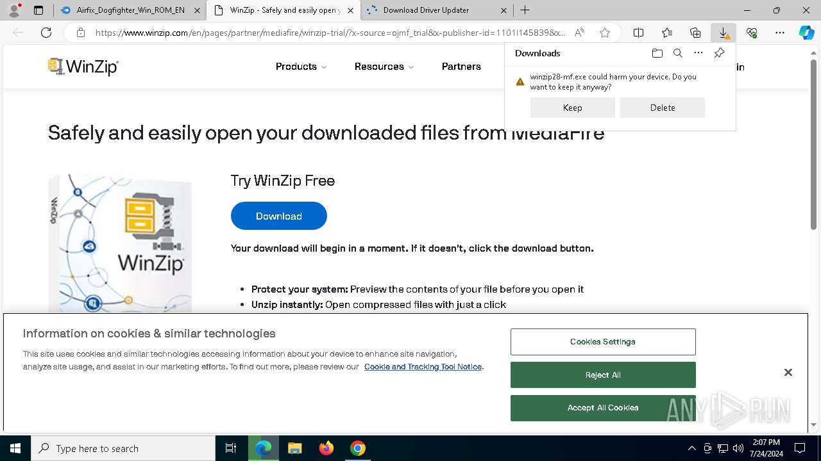Reject All cookies

click(x=603, y=375)
